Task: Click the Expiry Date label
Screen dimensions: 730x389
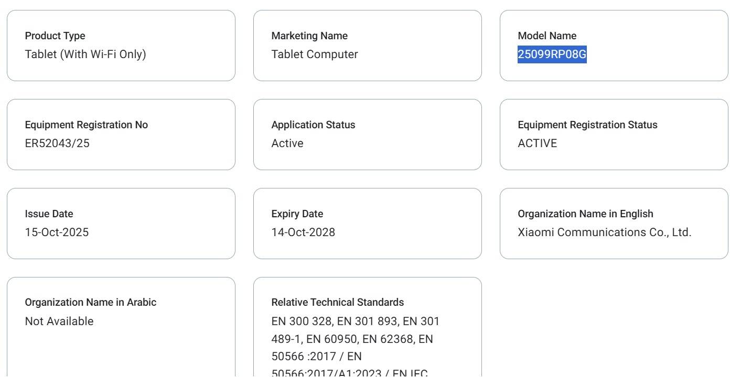Action: click(x=297, y=214)
